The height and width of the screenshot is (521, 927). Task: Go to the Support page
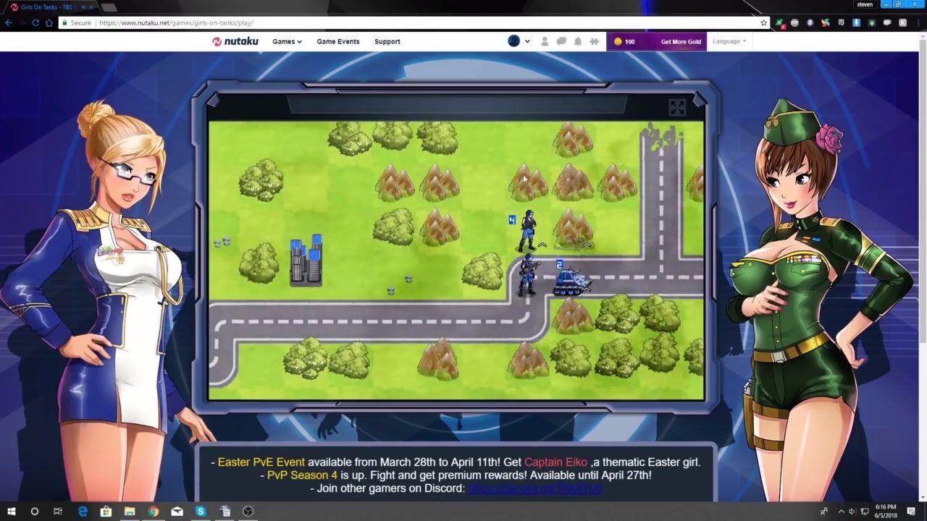(387, 41)
